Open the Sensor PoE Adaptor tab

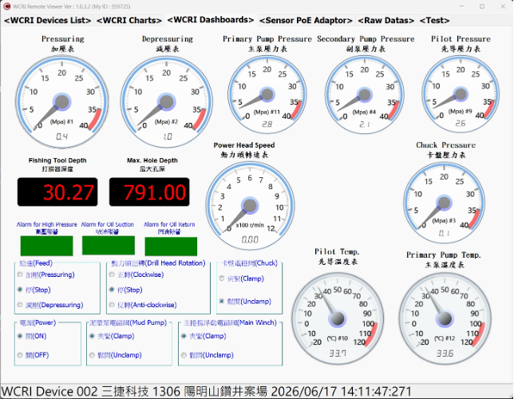point(306,20)
